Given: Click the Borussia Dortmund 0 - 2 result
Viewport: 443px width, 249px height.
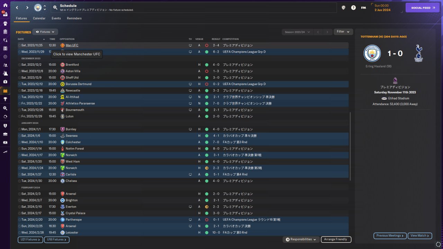Looking at the screenshot, I should (216, 84).
